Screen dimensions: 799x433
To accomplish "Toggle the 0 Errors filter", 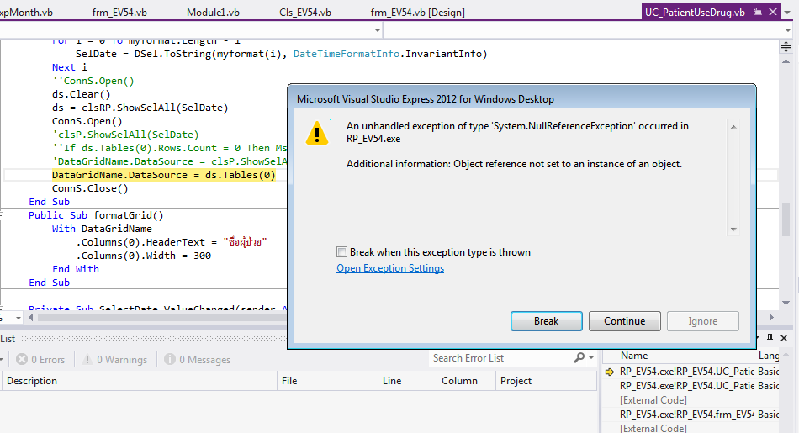I will (40, 360).
